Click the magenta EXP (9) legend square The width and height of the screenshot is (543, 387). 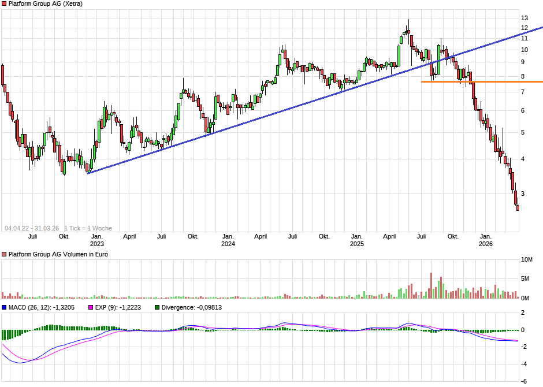tap(90, 307)
